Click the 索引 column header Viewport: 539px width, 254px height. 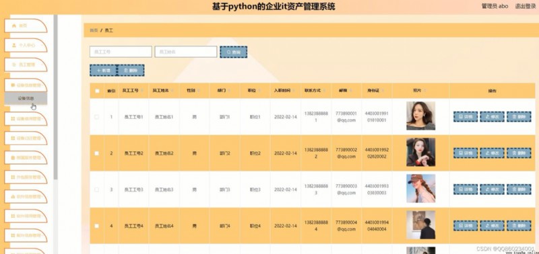click(111, 91)
